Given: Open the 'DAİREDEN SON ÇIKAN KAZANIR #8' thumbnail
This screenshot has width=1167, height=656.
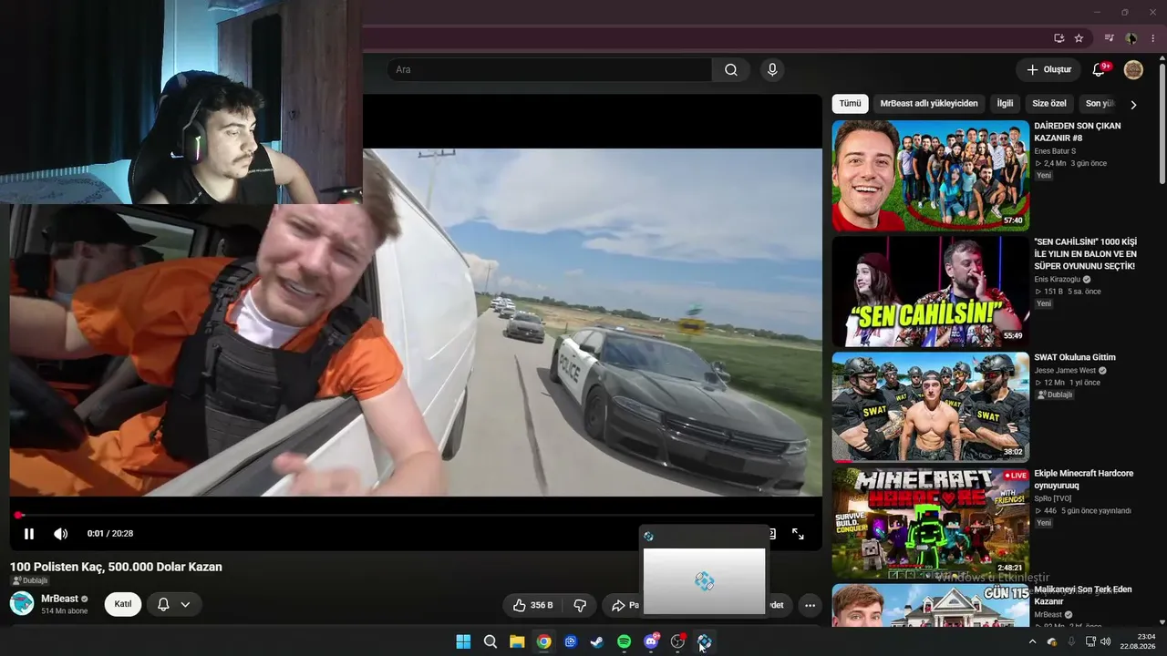Looking at the screenshot, I should coord(930,176).
